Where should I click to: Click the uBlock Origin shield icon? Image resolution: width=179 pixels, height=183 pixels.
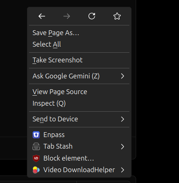(36, 158)
